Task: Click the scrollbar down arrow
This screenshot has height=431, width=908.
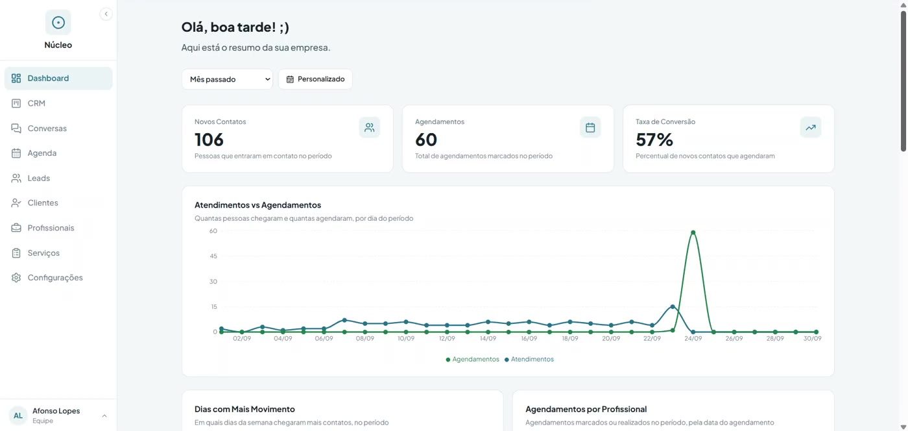Action: (x=903, y=426)
